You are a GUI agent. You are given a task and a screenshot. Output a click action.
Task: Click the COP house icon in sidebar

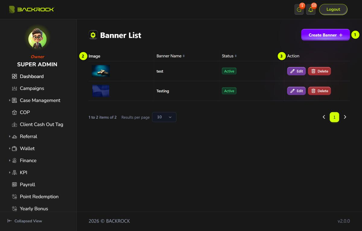[14, 113]
